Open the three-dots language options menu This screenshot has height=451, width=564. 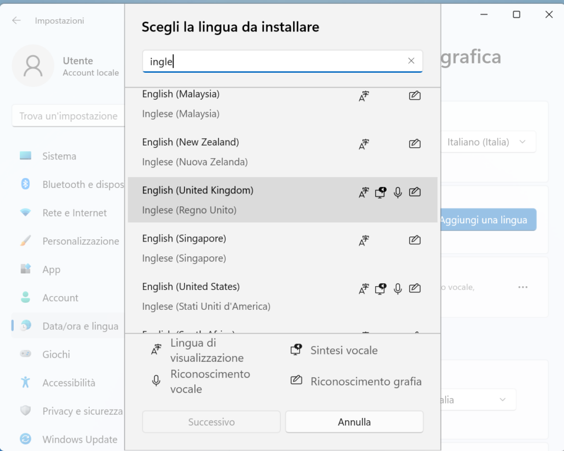[x=523, y=287]
